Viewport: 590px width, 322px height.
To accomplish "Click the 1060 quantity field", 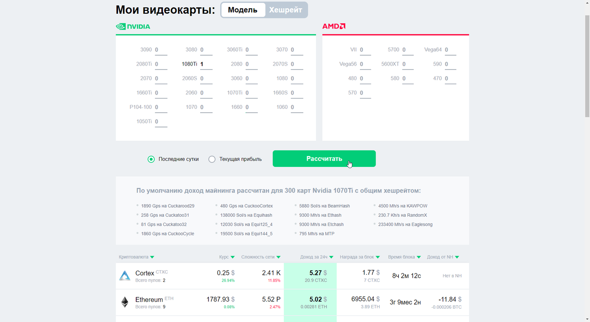I will pyautogui.click(x=296, y=107).
